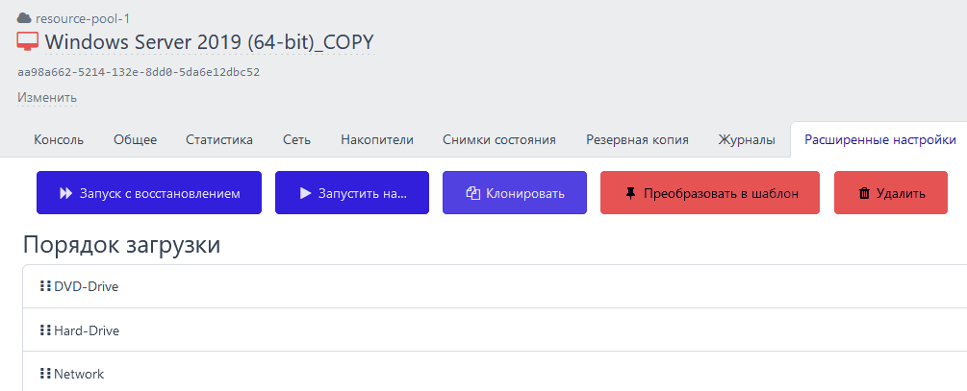Go to the Сеть tab
967x391 pixels.
[296, 139]
